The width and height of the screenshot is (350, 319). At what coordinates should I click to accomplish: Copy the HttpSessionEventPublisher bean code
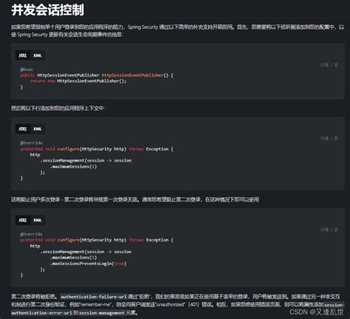coord(336,65)
